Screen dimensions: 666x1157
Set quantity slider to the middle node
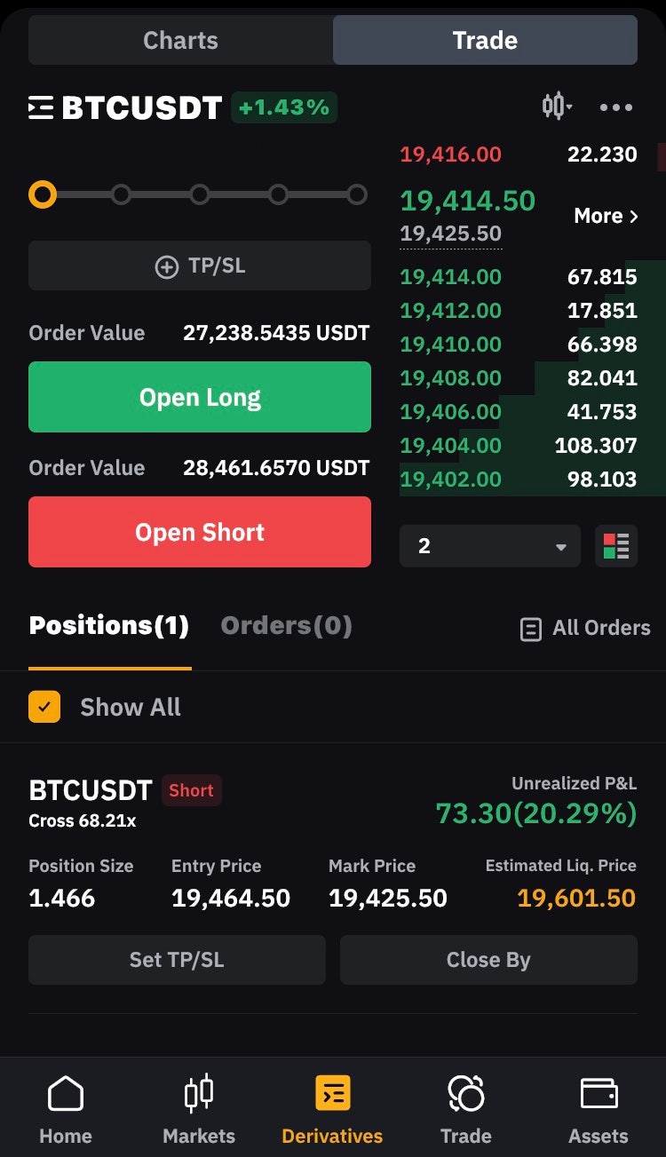[200, 194]
